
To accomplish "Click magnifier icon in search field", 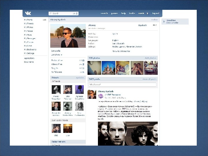I will (51, 13).
